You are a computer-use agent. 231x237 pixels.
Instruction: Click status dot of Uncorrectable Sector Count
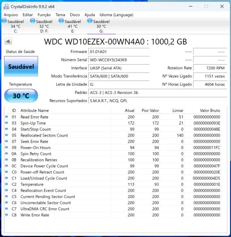6,202
